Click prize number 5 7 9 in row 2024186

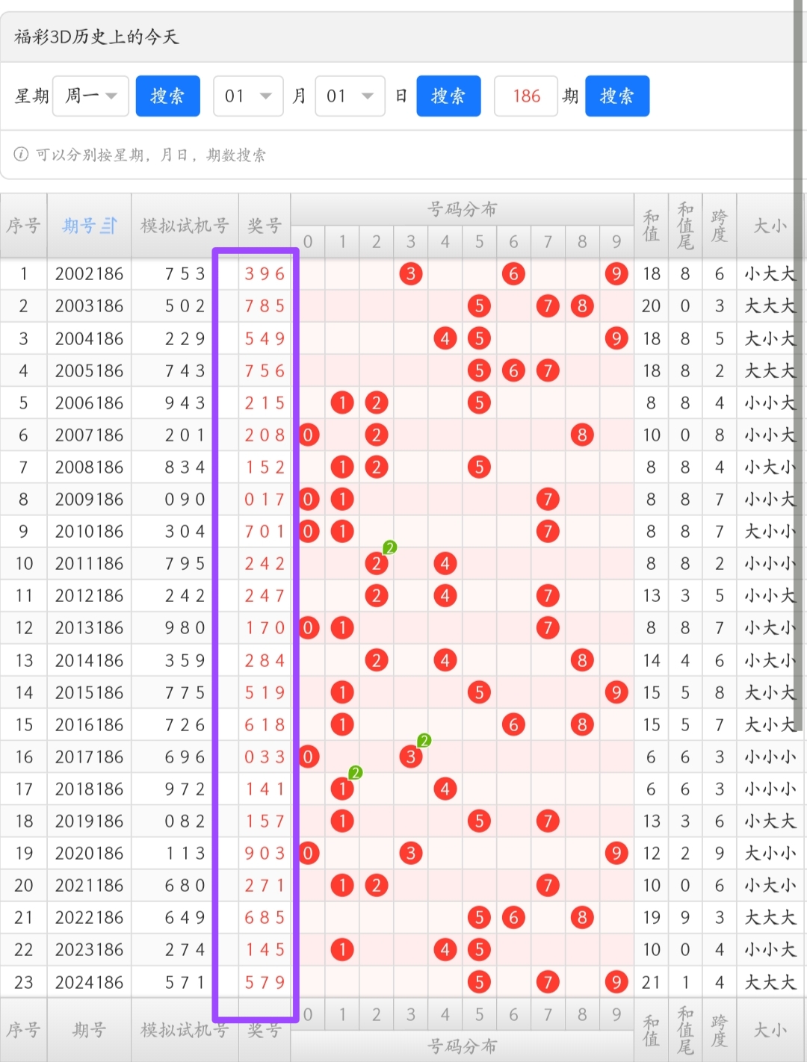pyautogui.click(x=265, y=983)
